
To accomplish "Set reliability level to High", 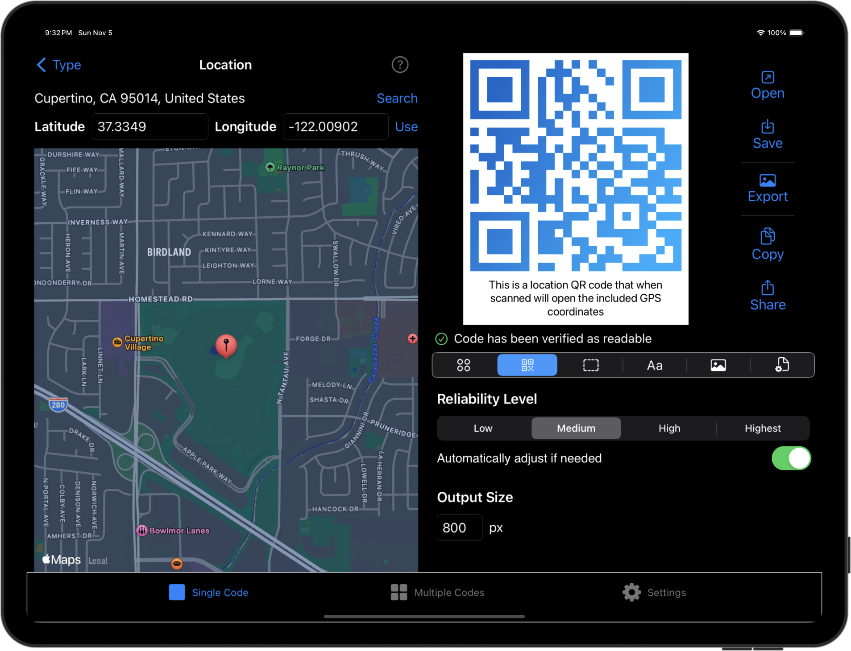I will point(669,428).
